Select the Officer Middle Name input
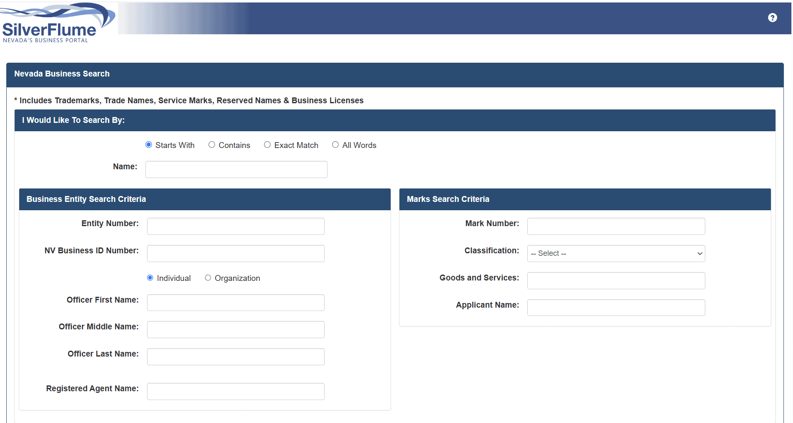Image resolution: width=793 pixels, height=423 pixels. click(236, 329)
